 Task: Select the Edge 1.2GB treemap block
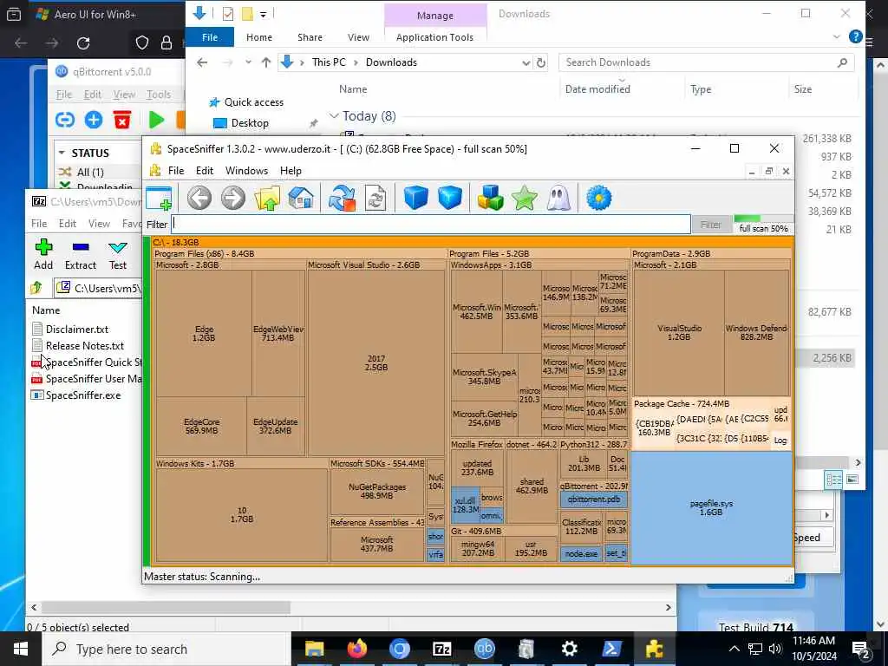(204, 334)
